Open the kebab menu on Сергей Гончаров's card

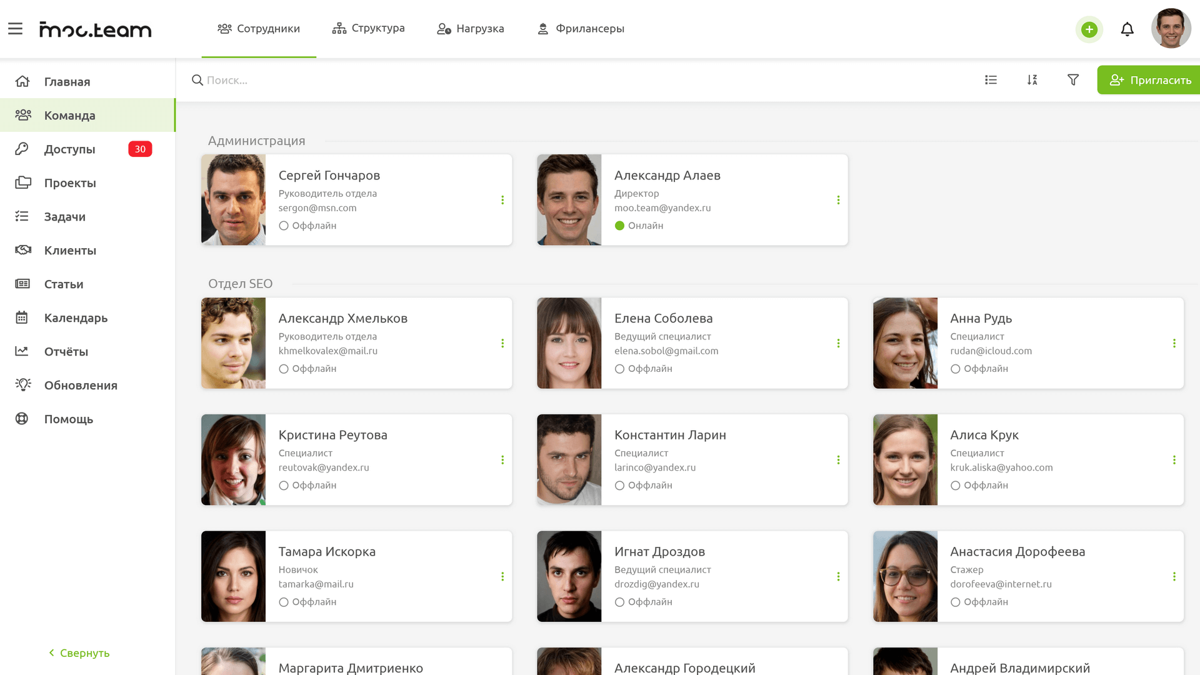tap(502, 200)
